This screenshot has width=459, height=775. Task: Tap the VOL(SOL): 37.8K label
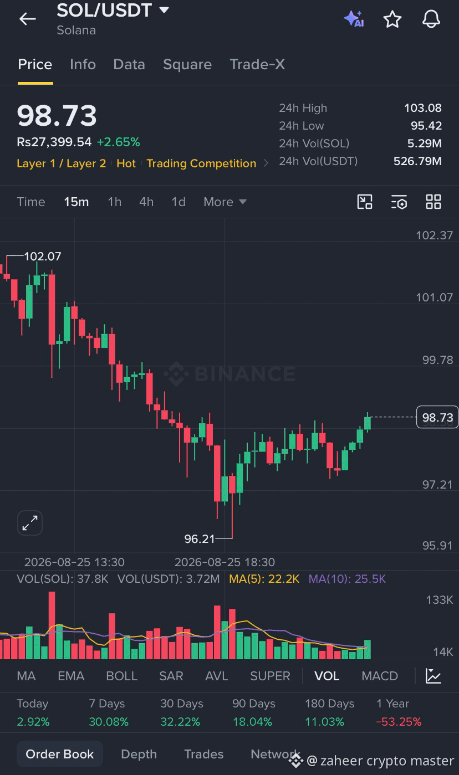[x=63, y=579]
